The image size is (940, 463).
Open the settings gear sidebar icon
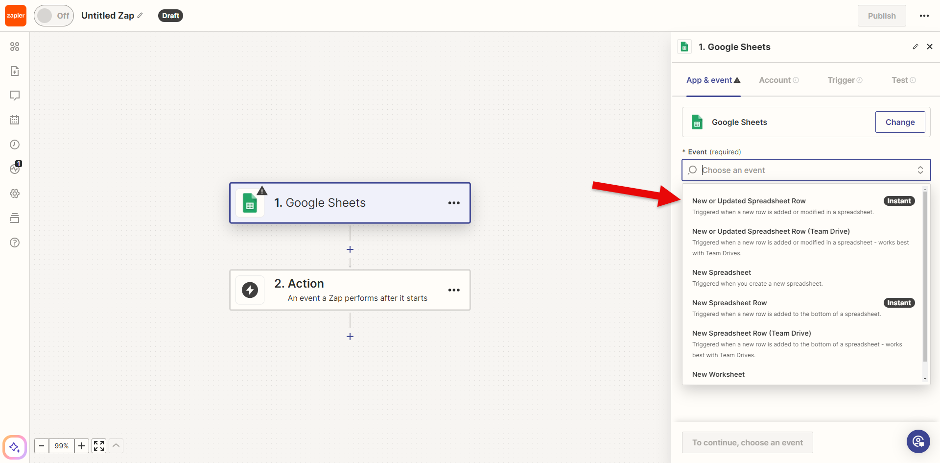coord(15,194)
